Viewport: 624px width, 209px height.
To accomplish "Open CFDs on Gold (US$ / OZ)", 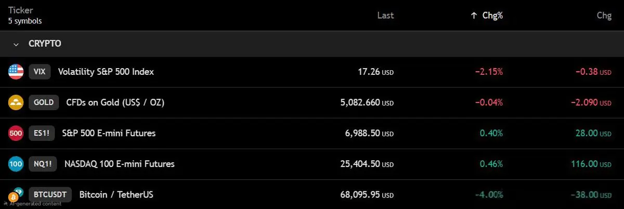I will (x=115, y=102).
